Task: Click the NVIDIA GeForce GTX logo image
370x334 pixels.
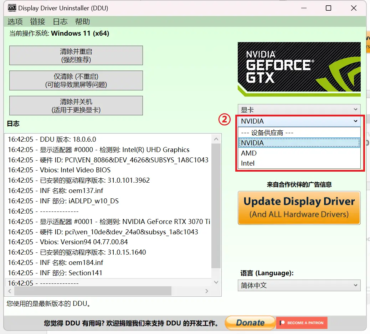Action: [x=299, y=69]
